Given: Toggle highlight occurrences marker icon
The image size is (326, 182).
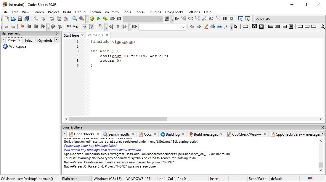Looking at the screenshot, I should coord(206,27).
